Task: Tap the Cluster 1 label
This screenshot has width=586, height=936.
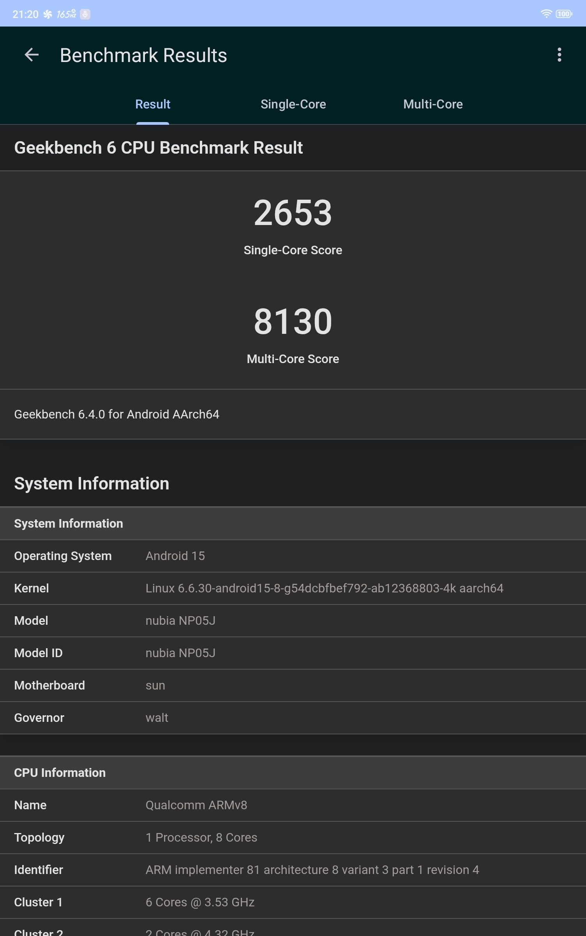Action: 38,902
